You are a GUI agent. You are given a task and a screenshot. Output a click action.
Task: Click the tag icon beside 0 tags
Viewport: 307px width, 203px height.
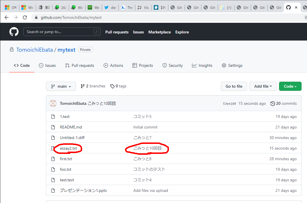click(x=112, y=86)
